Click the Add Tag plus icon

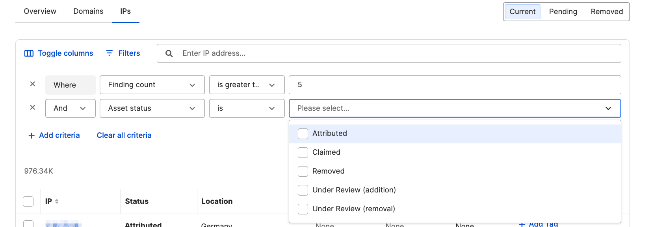click(x=522, y=225)
